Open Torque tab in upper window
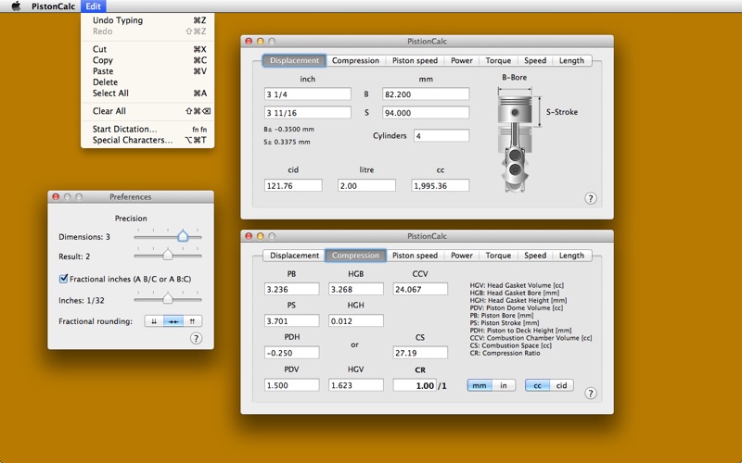 pos(498,60)
